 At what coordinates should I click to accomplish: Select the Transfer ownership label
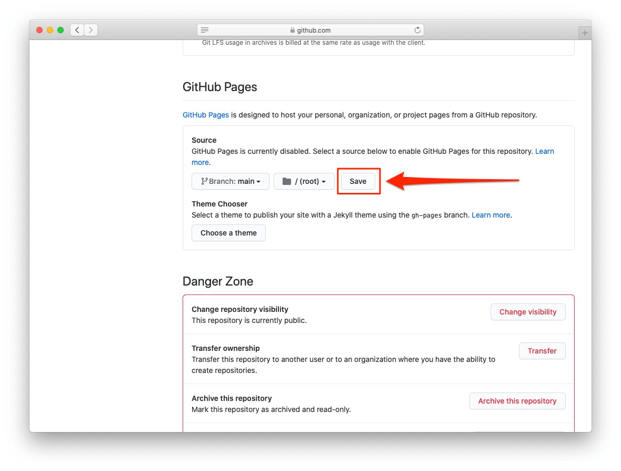coord(226,348)
